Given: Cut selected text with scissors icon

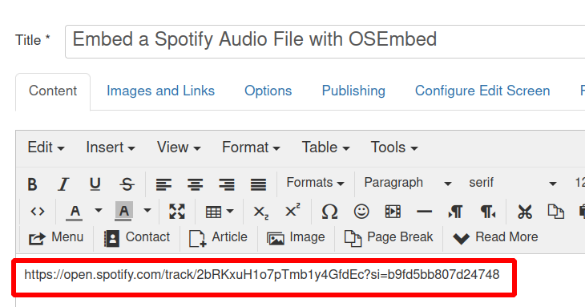Looking at the screenshot, I should point(525,212).
